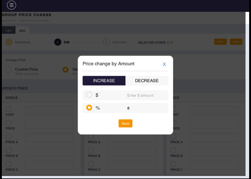
Task: Switch to the ADD tab
Action: [22, 31]
